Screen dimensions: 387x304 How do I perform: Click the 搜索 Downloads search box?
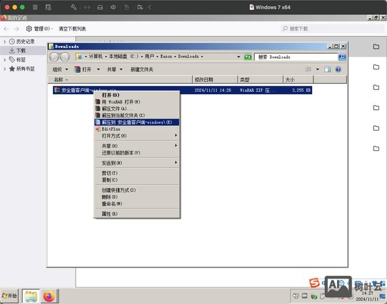[x=296, y=57]
